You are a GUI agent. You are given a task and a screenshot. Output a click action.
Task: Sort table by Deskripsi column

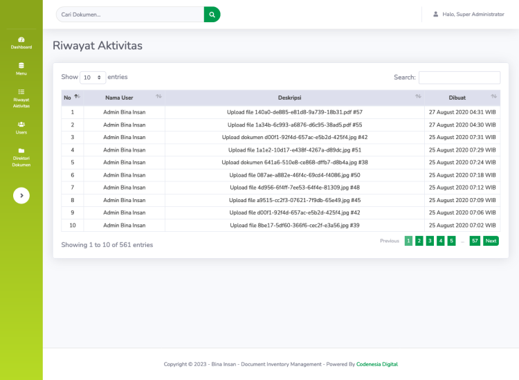click(294, 98)
